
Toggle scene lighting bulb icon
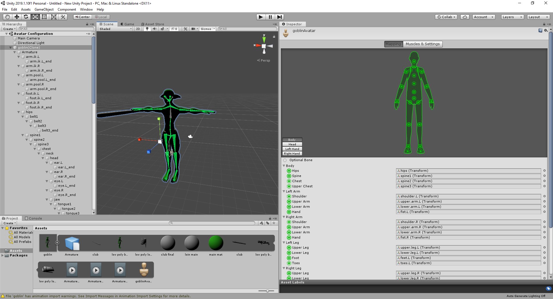(147, 29)
